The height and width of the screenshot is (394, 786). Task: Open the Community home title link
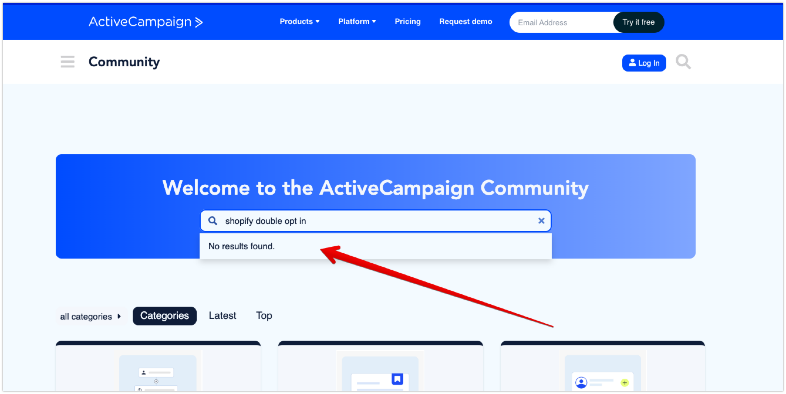124,62
